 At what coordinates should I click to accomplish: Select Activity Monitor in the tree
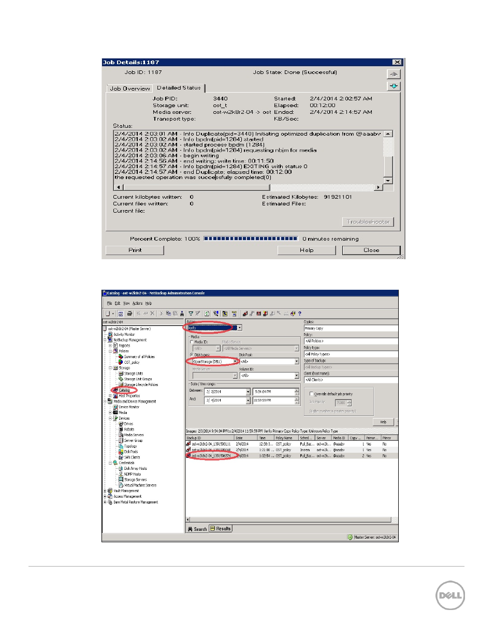[x=124, y=334]
